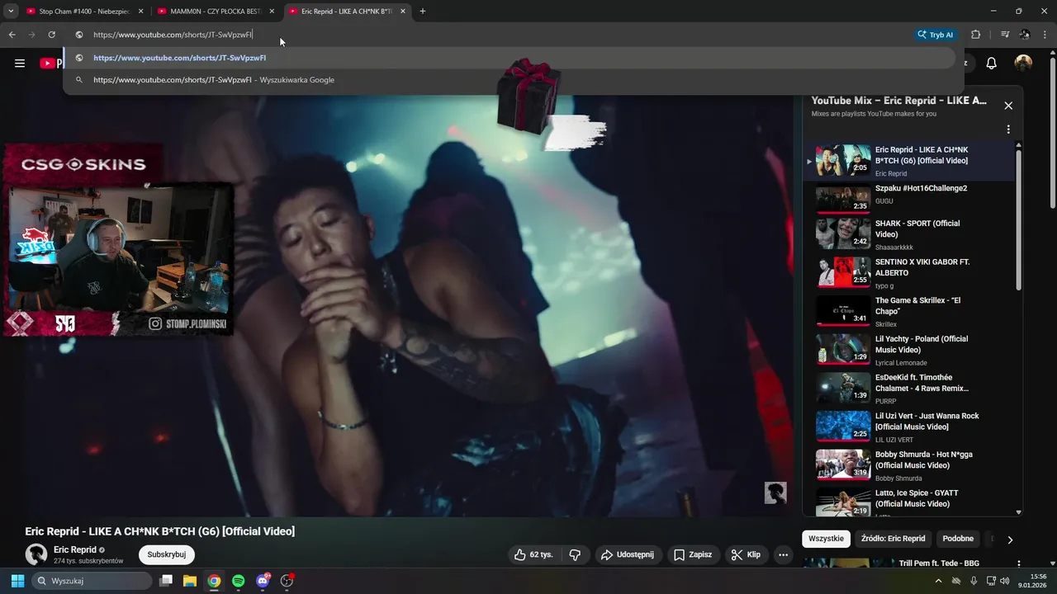Expand the tab search dropdown arrow
This screenshot has height=594, width=1057.
tap(11, 12)
